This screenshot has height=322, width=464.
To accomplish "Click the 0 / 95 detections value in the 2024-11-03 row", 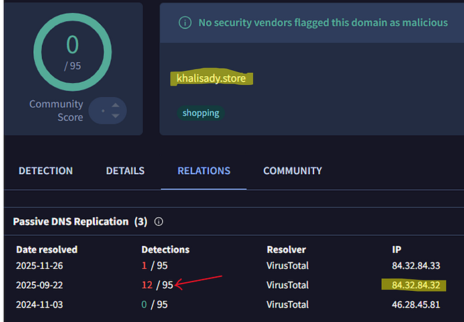I will 154,305.
